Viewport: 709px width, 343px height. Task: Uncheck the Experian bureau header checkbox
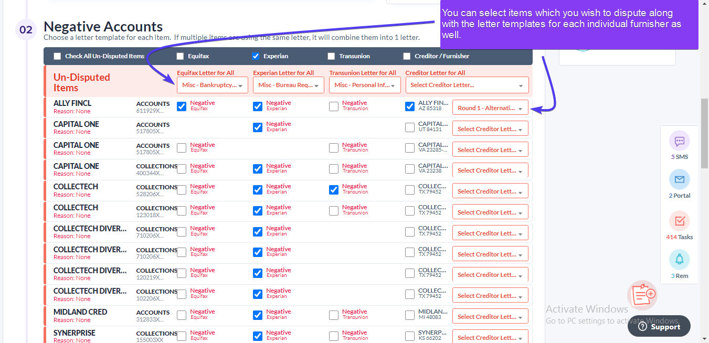[256, 56]
